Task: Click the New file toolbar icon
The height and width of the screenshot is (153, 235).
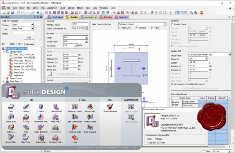Action: coord(4,13)
